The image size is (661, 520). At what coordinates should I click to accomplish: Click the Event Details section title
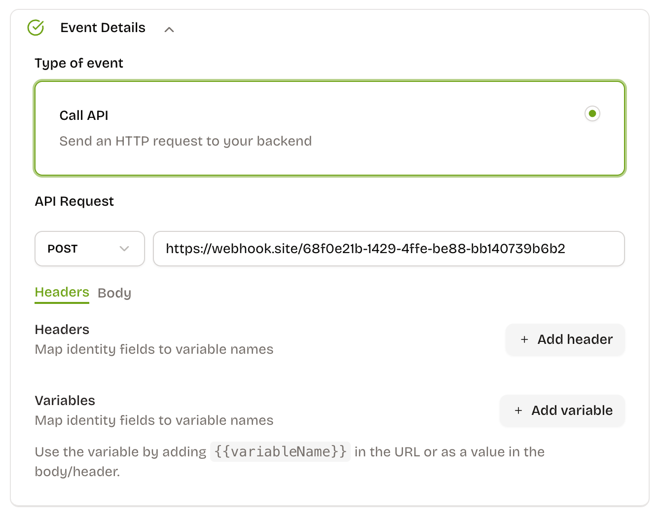pyautogui.click(x=103, y=28)
